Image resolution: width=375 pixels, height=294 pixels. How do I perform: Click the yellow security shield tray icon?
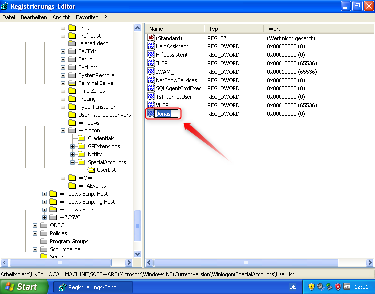click(x=311, y=287)
